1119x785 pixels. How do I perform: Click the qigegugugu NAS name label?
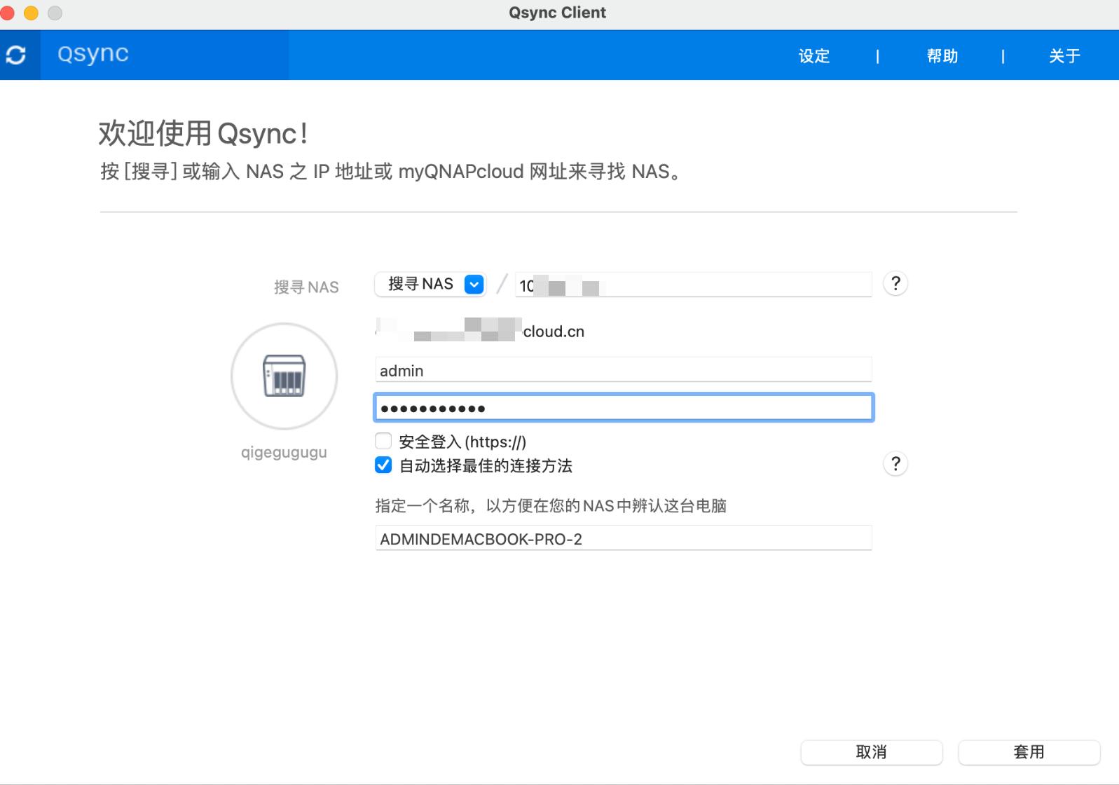(284, 452)
